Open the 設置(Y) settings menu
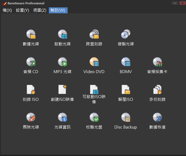The image size is (186, 156). click(22, 10)
